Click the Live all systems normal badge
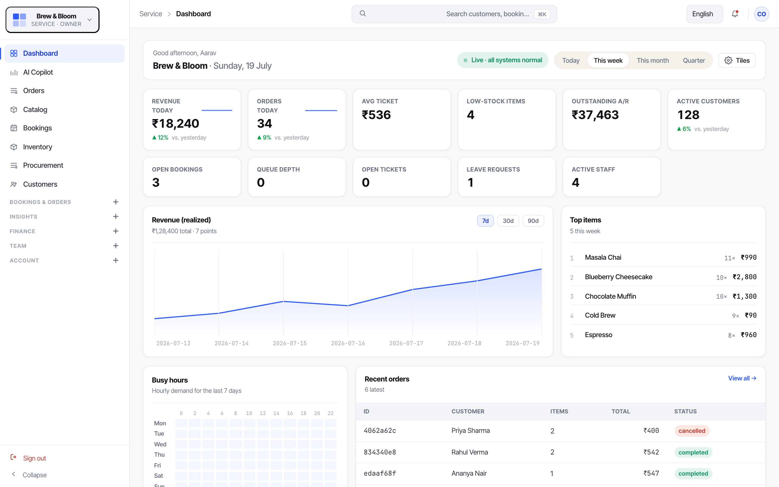The height and width of the screenshot is (487, 779). [503, 60]
